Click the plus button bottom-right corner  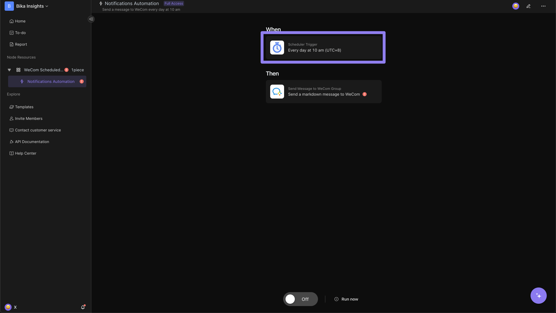coord(538,295)
